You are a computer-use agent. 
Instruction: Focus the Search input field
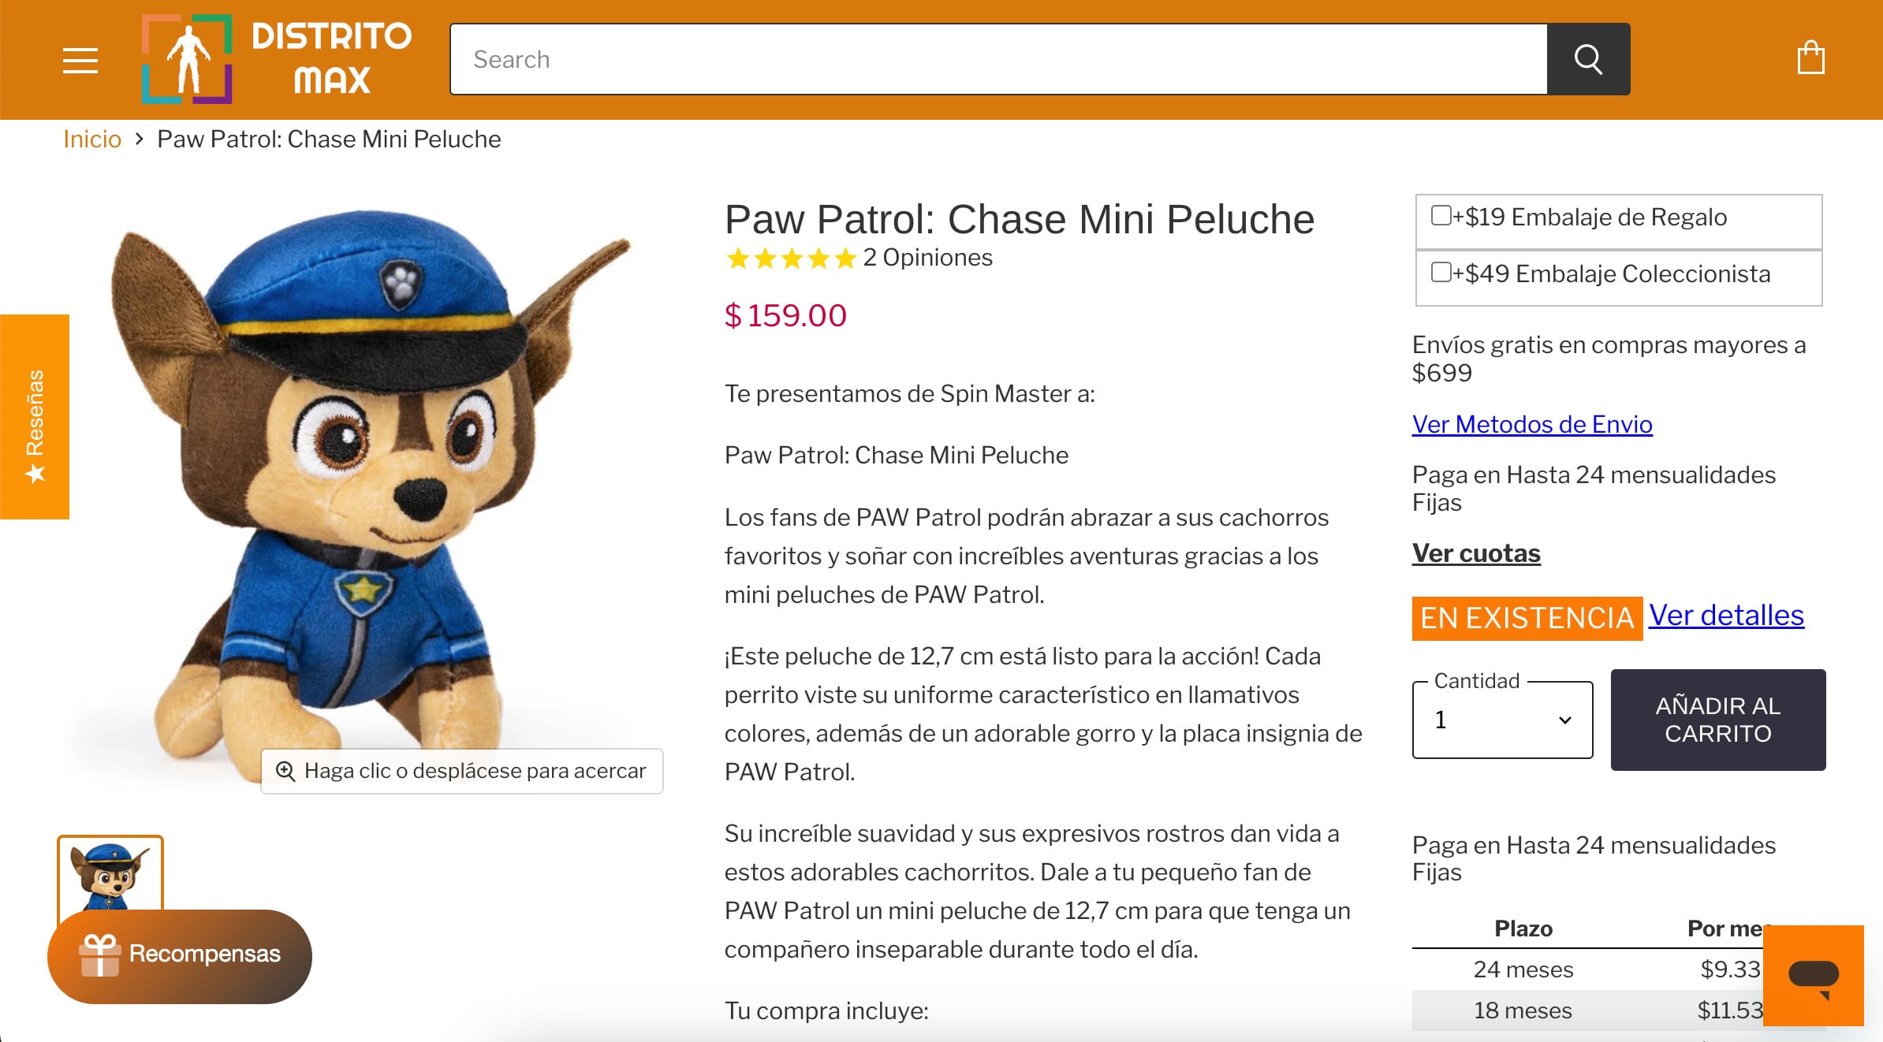(x=998, y=60)
